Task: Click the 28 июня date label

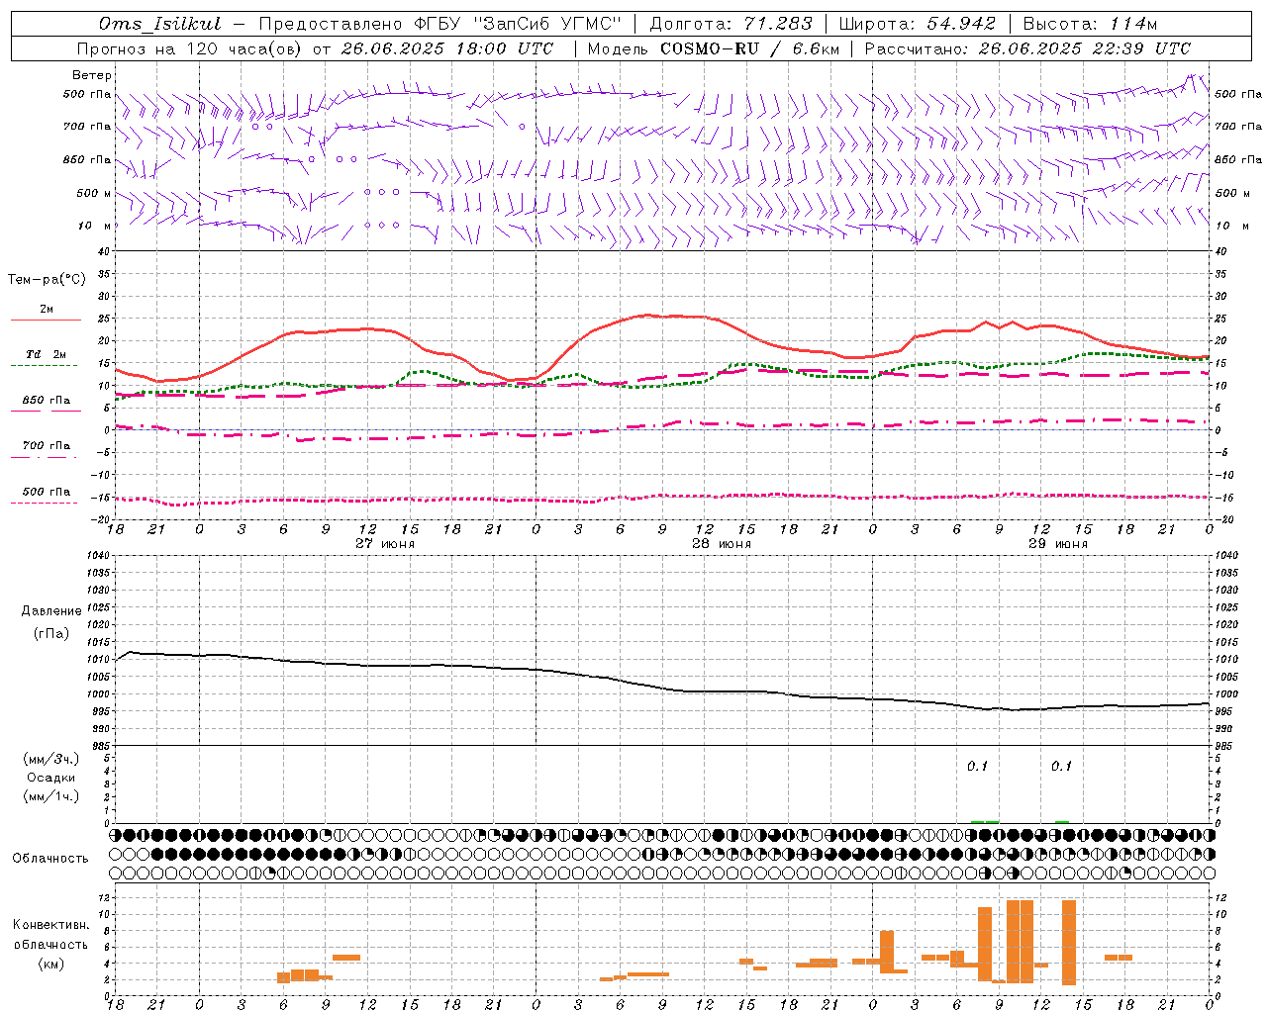Action: pos(722,544)
